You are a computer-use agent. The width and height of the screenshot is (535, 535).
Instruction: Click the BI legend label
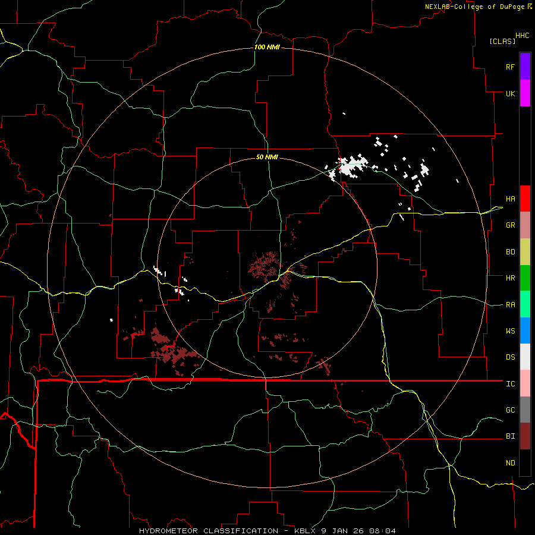(511, 436)
